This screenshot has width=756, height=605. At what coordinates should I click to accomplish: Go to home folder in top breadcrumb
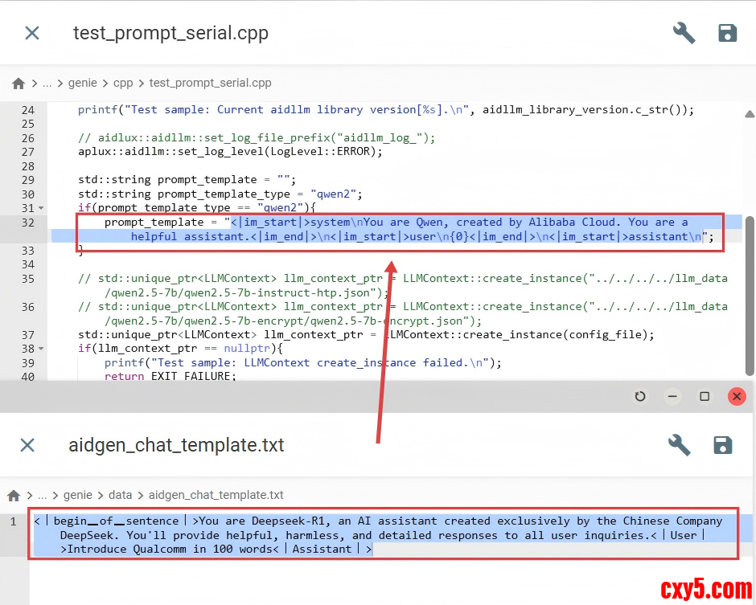pos(18,84)
